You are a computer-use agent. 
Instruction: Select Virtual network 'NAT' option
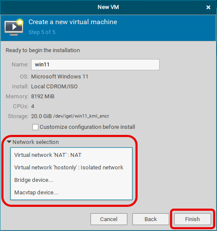[x=71, y=155]
